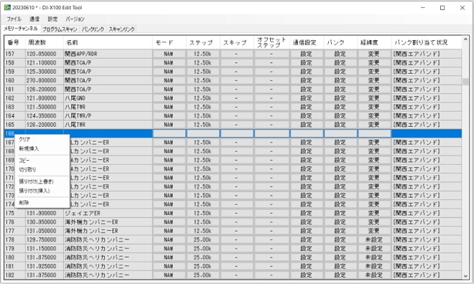Select frequency cell 131.050000

click(x=45, y=231)
